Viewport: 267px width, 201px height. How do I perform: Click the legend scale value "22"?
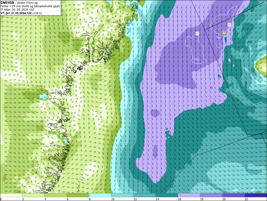(x=246, y=199)
